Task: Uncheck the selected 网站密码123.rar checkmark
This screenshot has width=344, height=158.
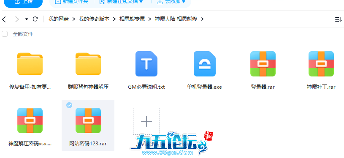Action: click(69, 105)
